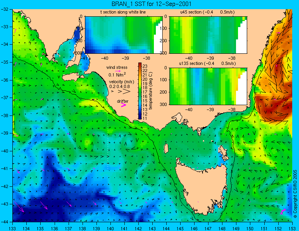Viewport: 299px width, 231px height.
Task: Select the 'velocity (m/s)' legend label
Action: (122, 82)
